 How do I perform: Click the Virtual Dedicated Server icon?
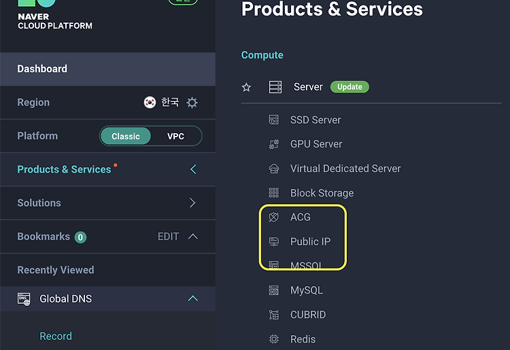(x=273, y=169)
